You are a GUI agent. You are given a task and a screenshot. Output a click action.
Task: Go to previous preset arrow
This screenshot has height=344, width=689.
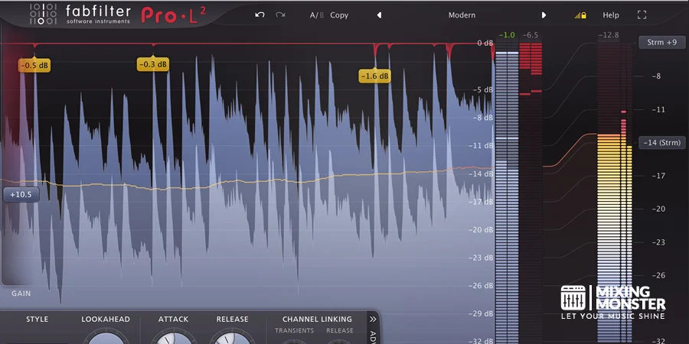pyautogui.click(x=379, y=15)
